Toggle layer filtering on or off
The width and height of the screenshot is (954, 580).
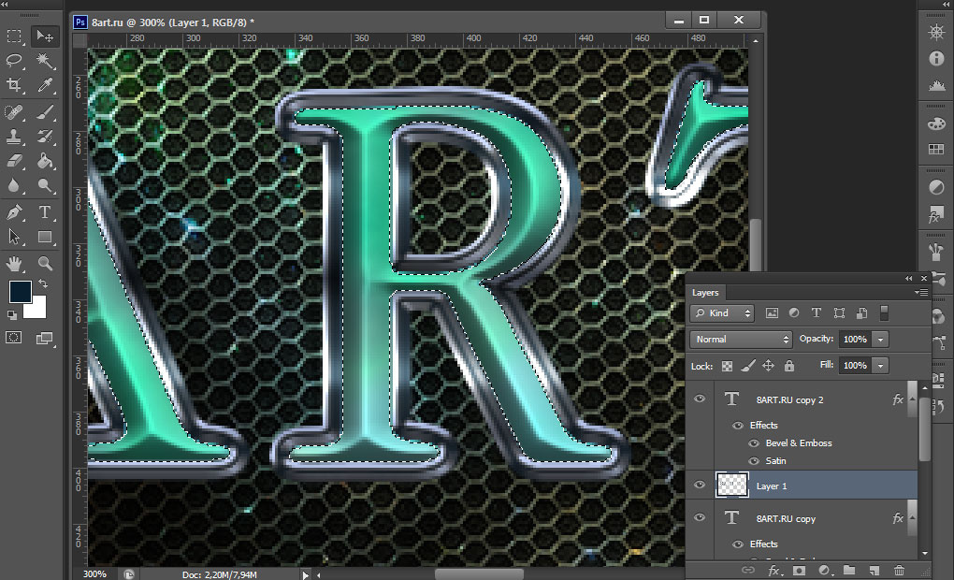[x=884, y=312]
